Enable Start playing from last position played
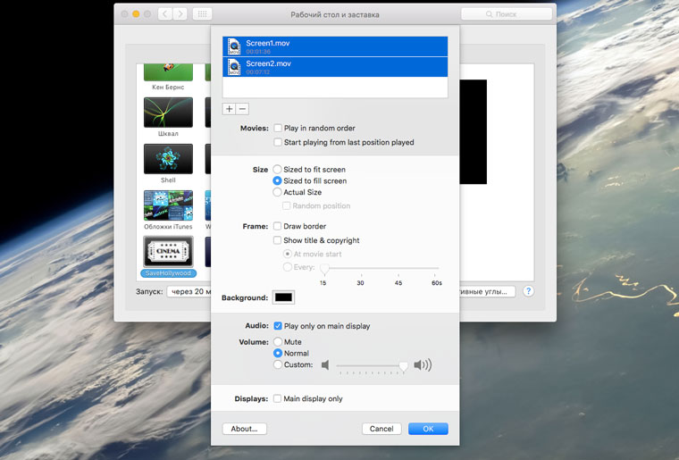Image resolution: width=679 pixels, height=460 pixels. 278,142
